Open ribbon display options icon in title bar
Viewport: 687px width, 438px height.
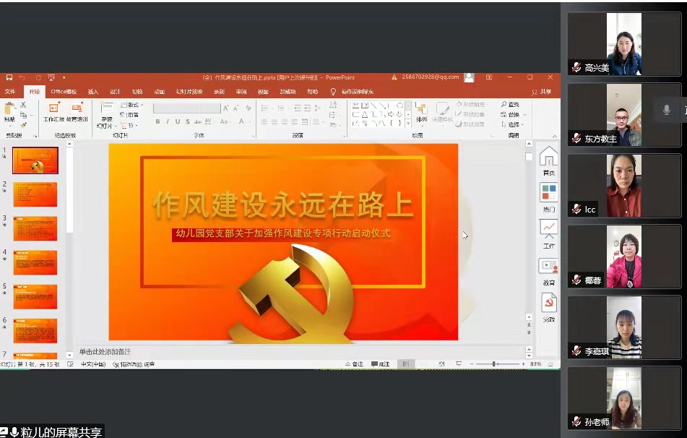point(489,77)
